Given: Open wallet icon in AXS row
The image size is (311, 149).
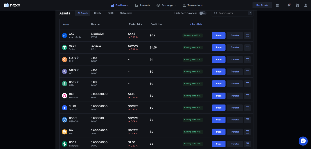Looking at the screenshot, I should [247, 36].
